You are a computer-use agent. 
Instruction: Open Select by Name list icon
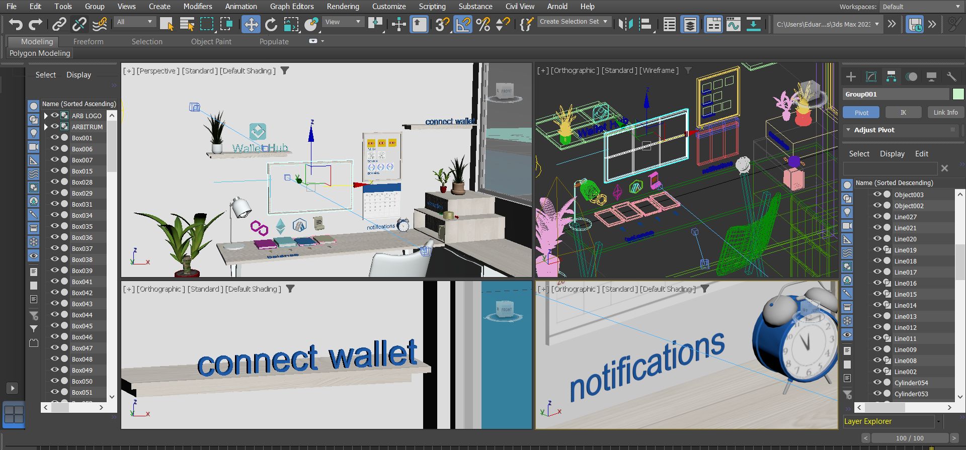[x=187, y=24]
